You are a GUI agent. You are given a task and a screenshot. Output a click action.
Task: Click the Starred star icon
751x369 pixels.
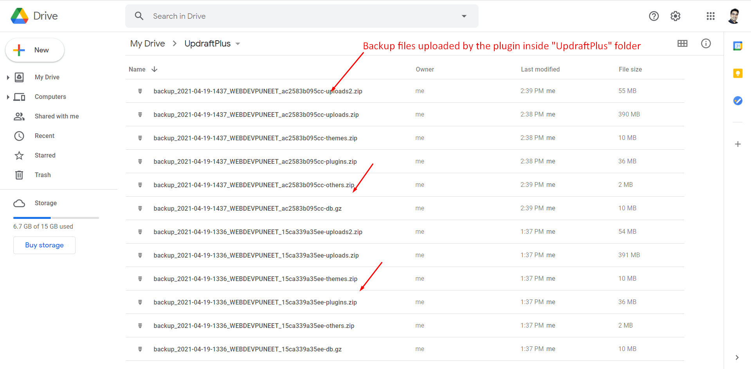(x=19, y=156)
